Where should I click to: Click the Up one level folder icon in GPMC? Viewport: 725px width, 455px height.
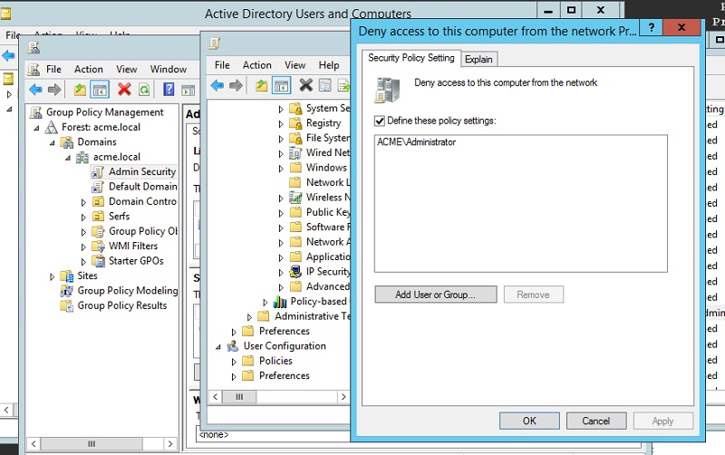point(80,89)
